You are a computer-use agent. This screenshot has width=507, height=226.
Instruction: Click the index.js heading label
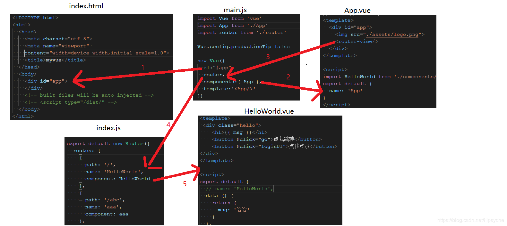coord(108,128)
